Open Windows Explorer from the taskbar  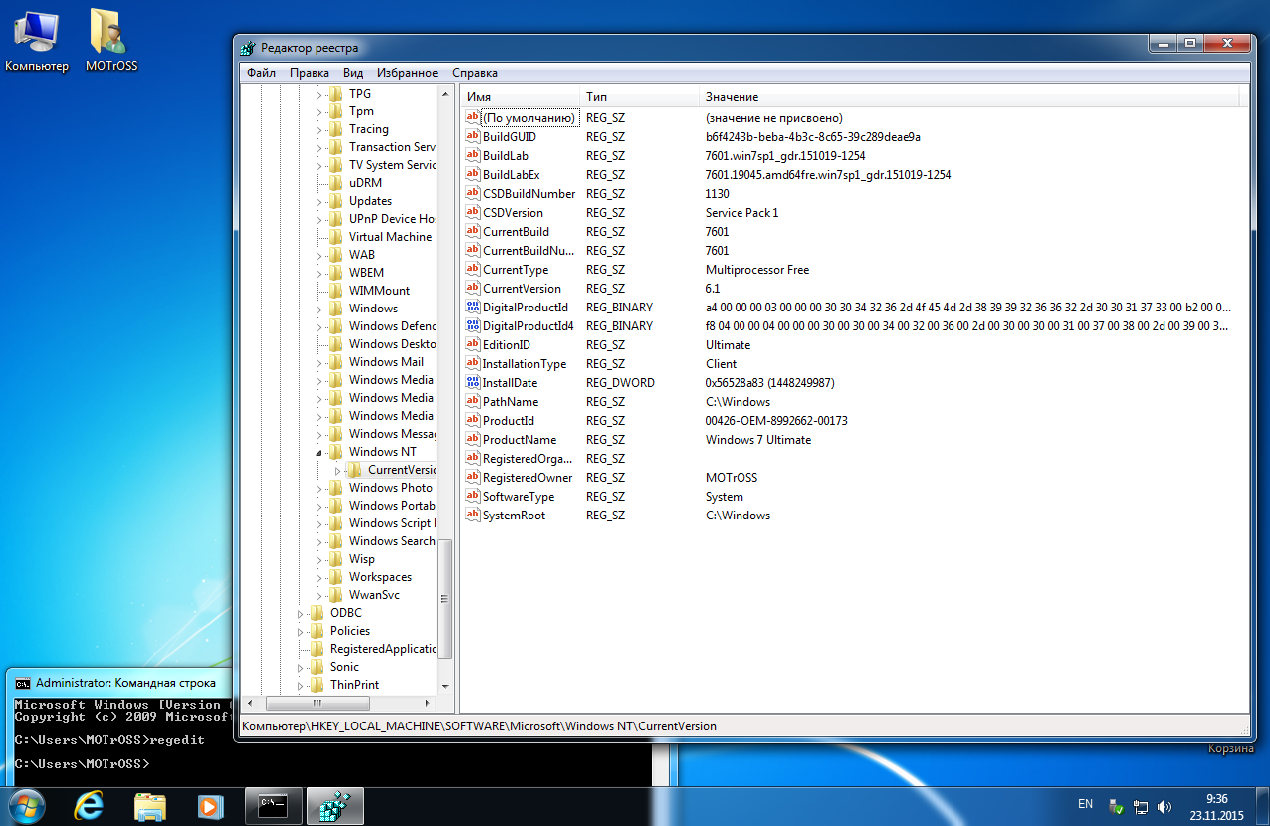point(149,805)
